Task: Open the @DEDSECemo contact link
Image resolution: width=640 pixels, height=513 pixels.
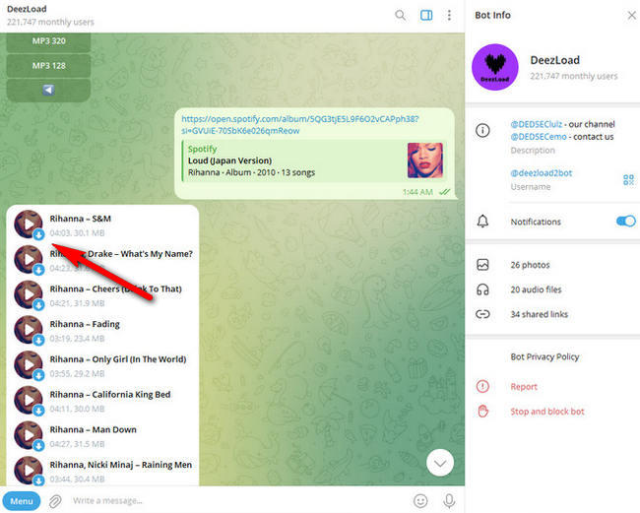Action: pyautogui.click(x=539, y=137)
